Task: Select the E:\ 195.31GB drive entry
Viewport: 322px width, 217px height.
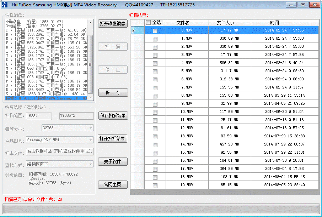Action: pos(47,39)
